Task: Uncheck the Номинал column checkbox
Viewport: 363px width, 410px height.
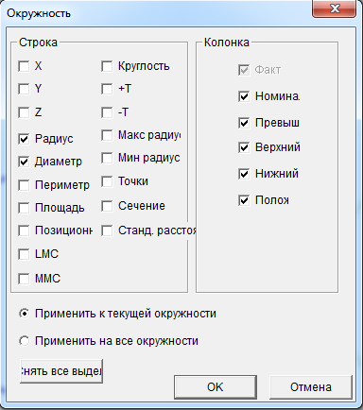Action: (244, 96)
